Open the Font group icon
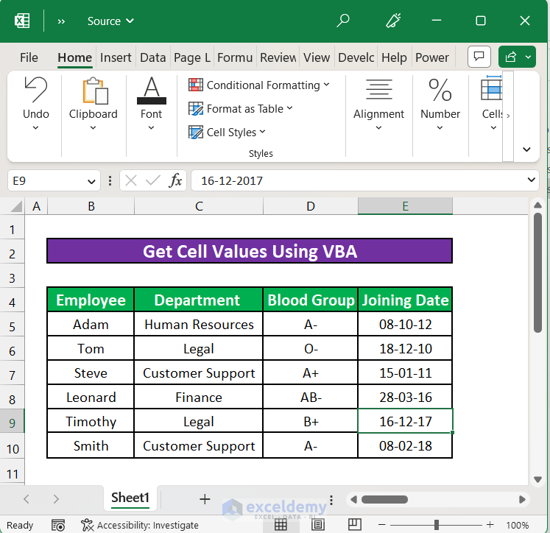 tap(151, 91)
